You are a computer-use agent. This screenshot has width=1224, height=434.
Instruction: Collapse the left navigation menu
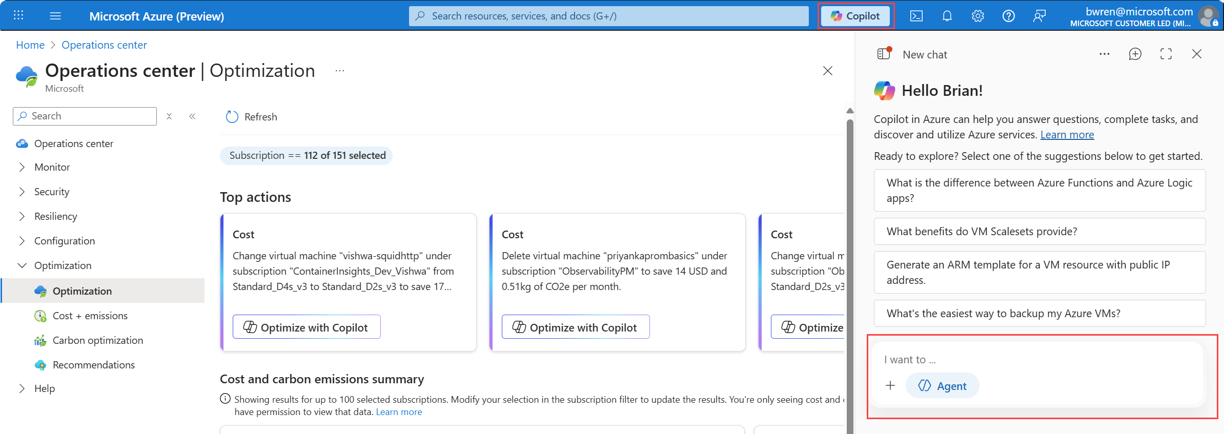point(192,116)
